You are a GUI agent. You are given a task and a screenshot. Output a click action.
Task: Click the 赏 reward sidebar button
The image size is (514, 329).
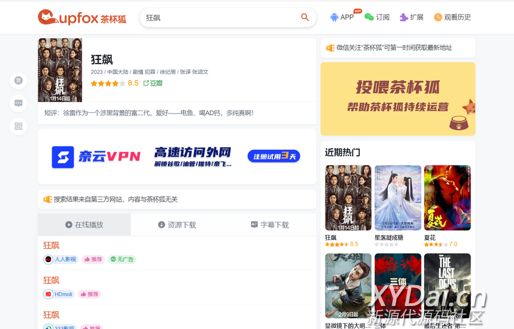click(x=18, y=80)
